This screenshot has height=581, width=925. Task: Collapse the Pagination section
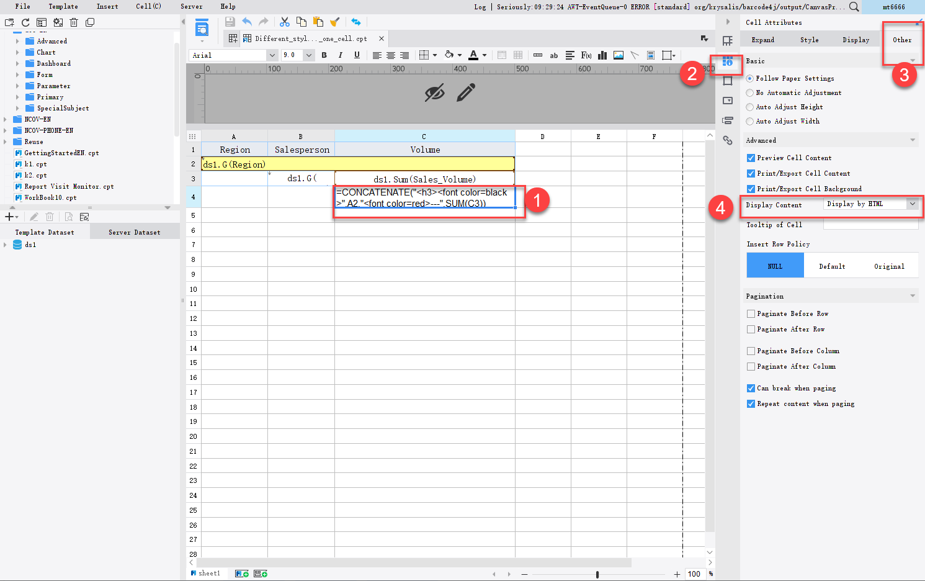click(x=912, y=295)
